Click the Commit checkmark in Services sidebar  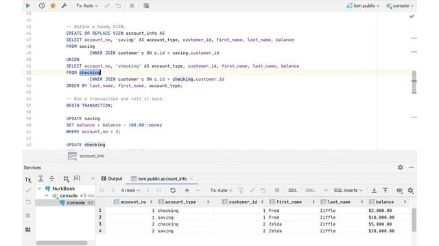[27, 191]
